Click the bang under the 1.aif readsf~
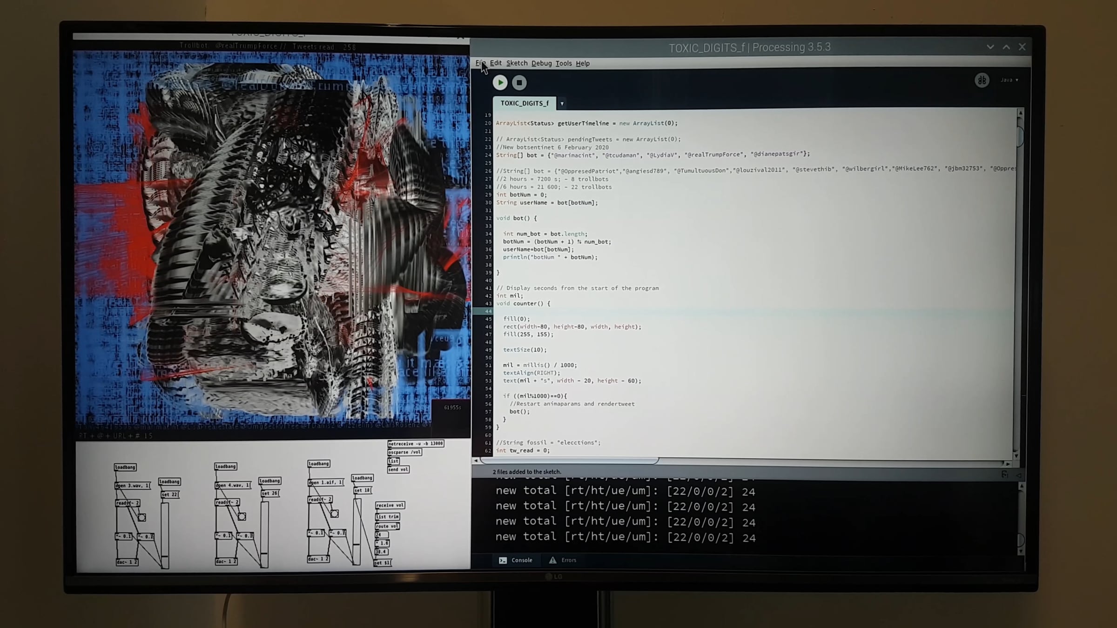This screenshot has height=628, width=1117. 334,514
